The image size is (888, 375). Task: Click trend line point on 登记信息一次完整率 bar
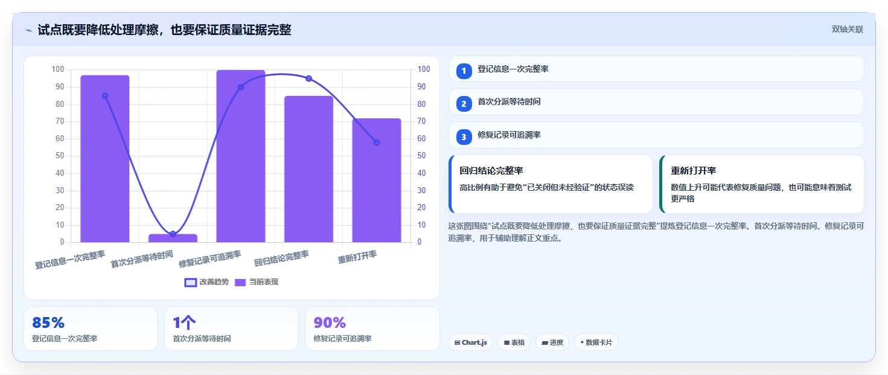[x=105, y=96]
